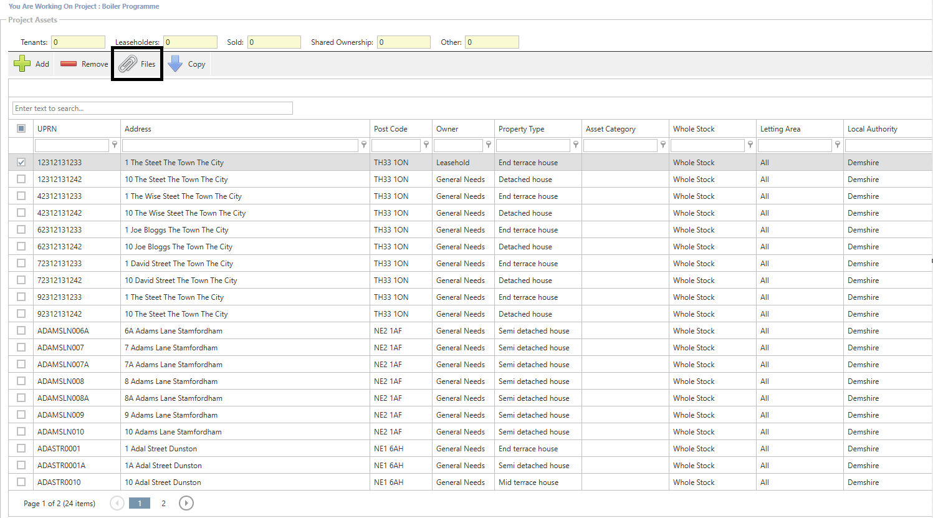
Task: Go to page 2 of results
Action: [163, 503]
